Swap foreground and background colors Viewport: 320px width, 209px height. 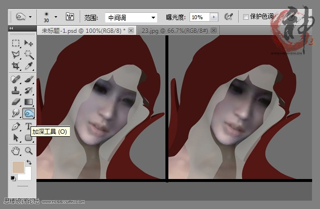point(29,162)
